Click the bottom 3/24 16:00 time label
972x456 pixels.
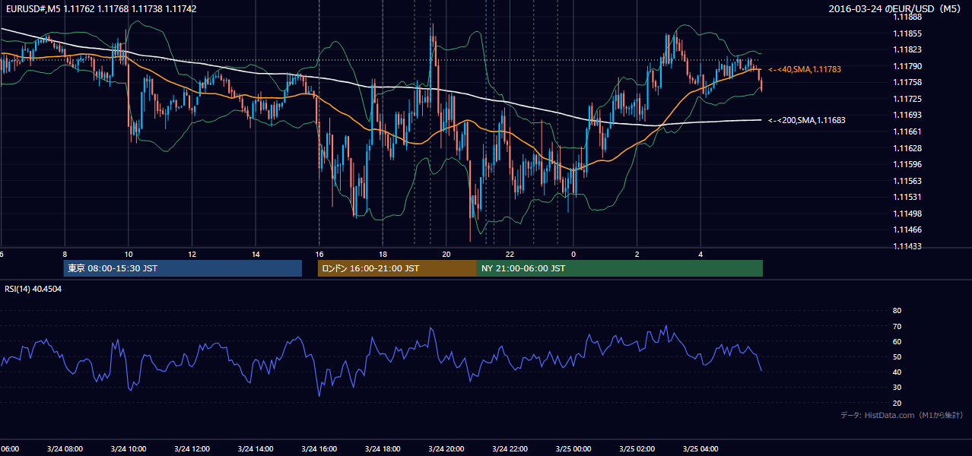point(319,449)
